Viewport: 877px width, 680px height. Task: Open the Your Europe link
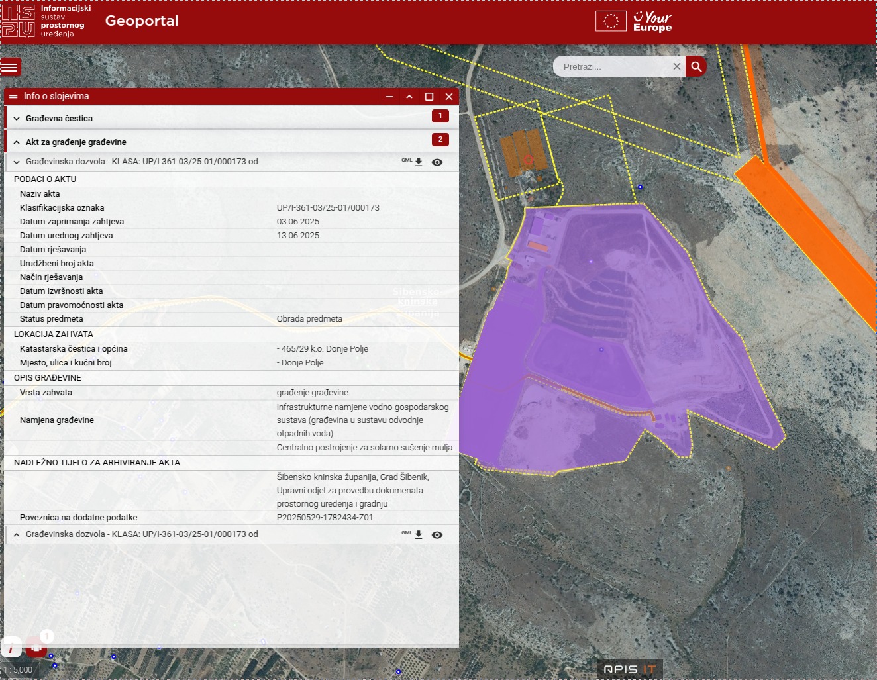(652, 21)
